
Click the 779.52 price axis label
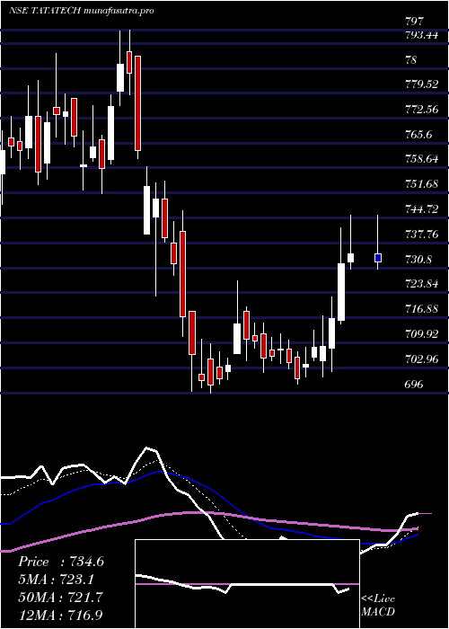click(421, 84)
